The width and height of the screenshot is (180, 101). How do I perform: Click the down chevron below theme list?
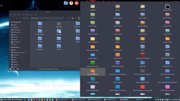tap(130, 95)
